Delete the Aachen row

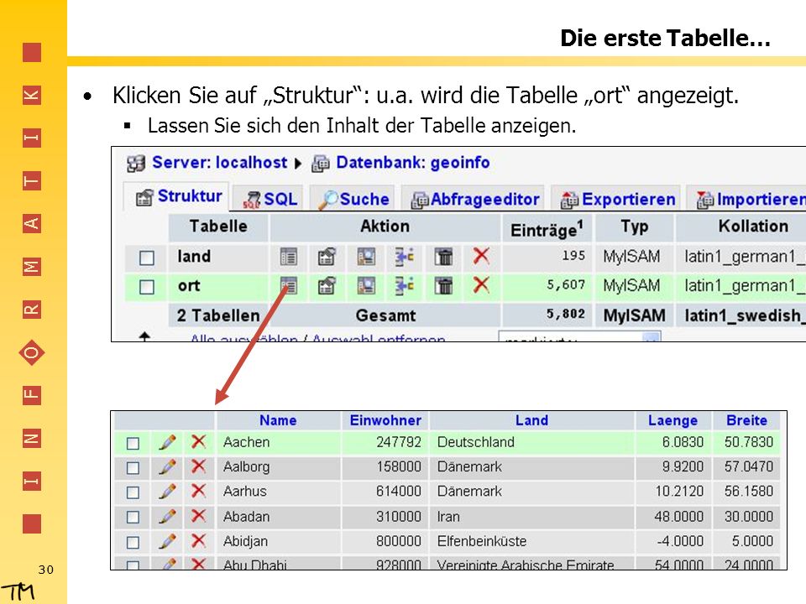pos(198,442)
